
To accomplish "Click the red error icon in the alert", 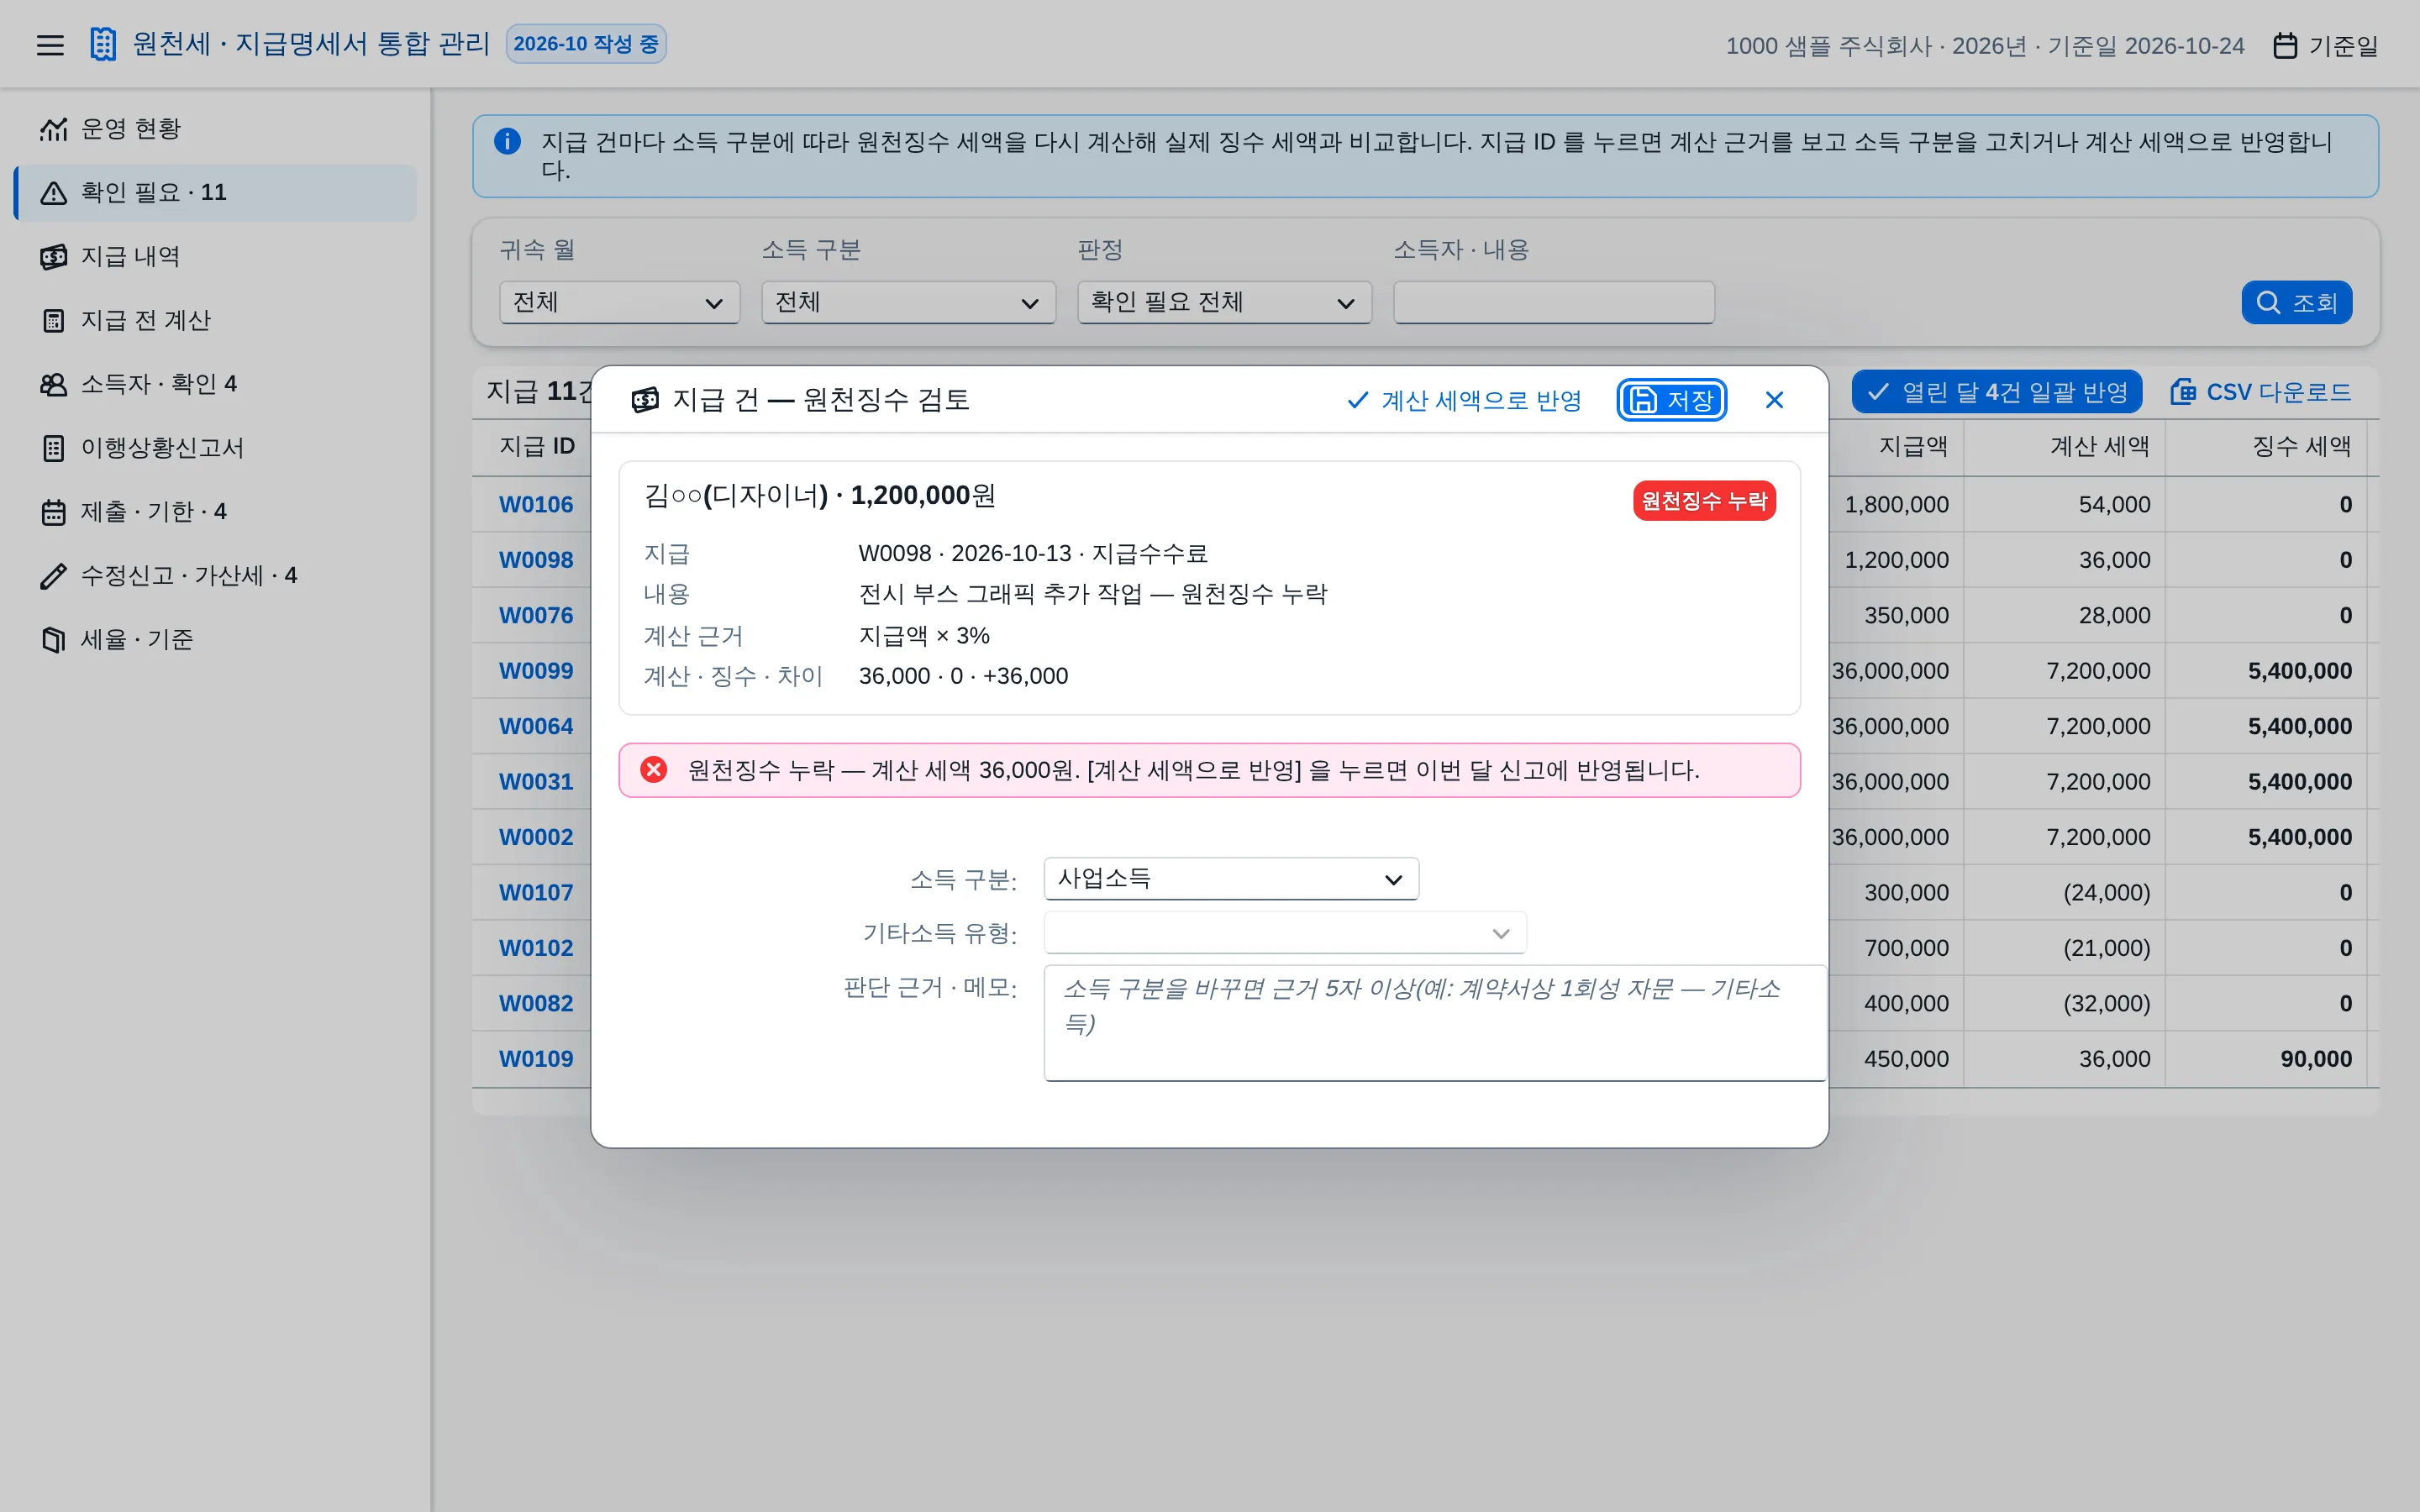I will 654,770.
